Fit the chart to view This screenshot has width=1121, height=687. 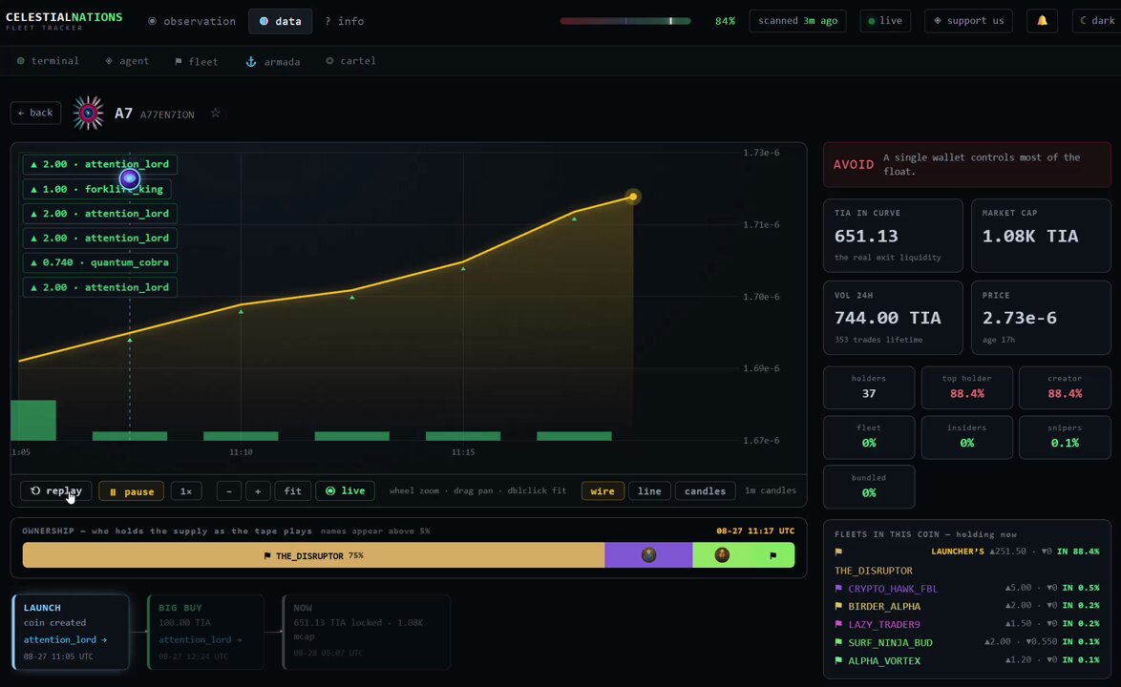click(x=292, y=490)
